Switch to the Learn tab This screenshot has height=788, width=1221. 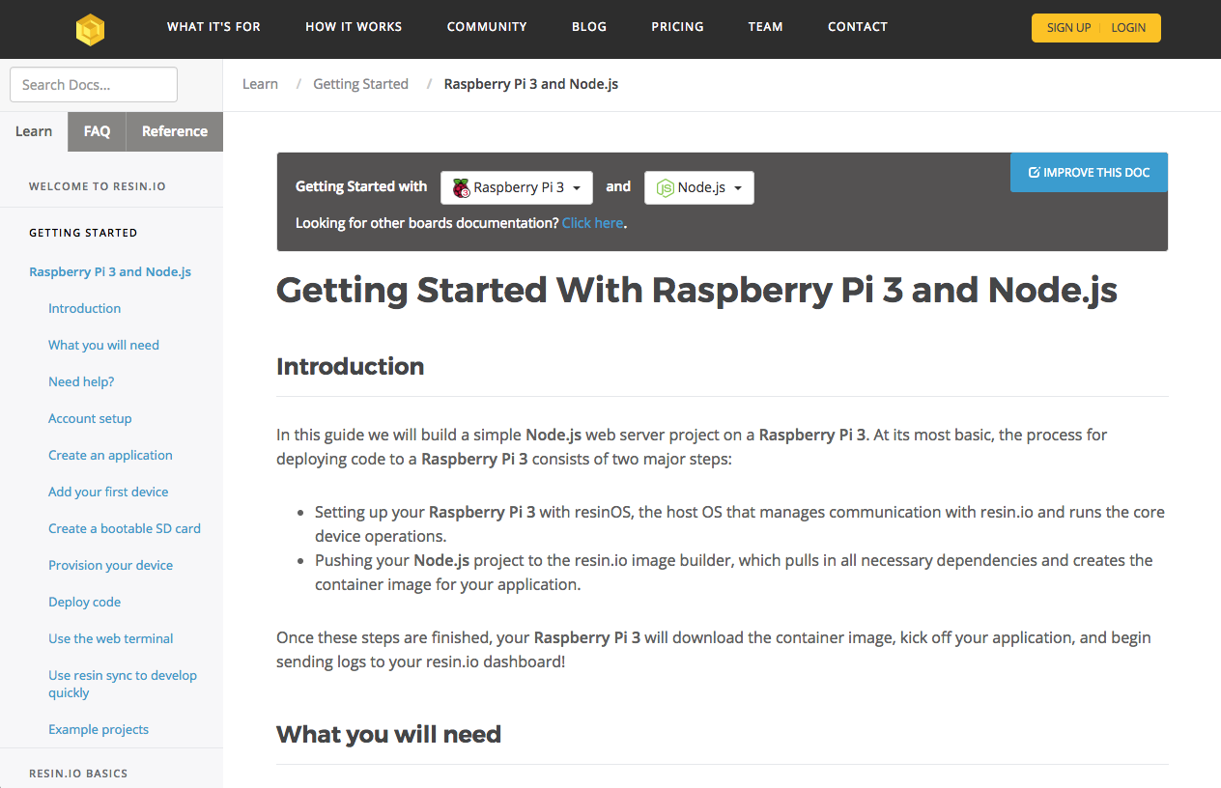34,131
